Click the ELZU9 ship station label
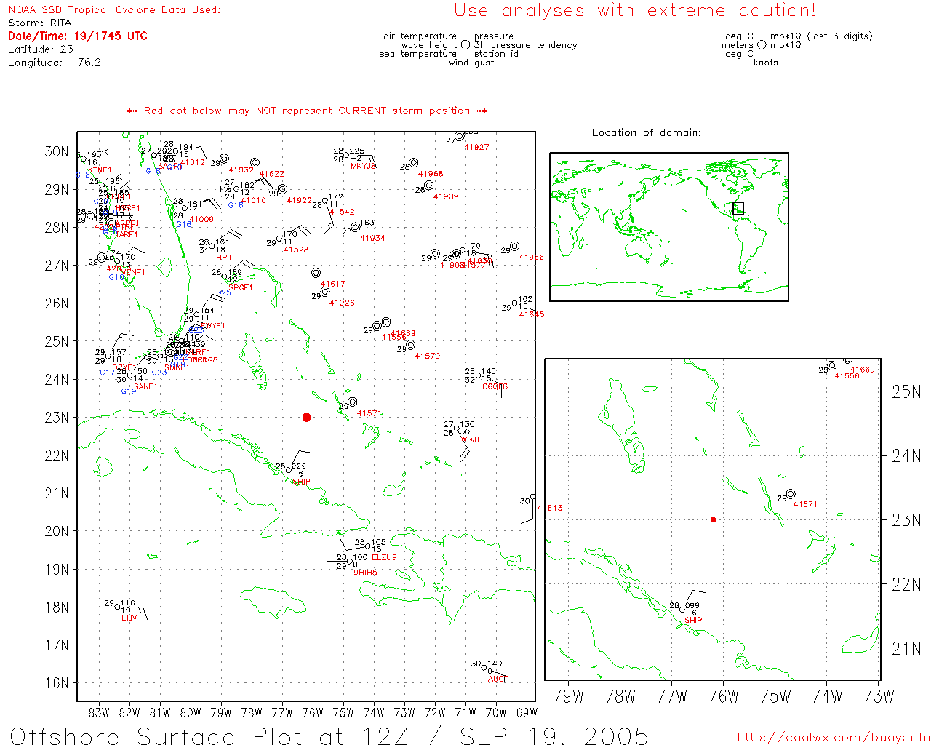This screenshot has width=931, height=745. pyautogui.click(x=384, y=557)
